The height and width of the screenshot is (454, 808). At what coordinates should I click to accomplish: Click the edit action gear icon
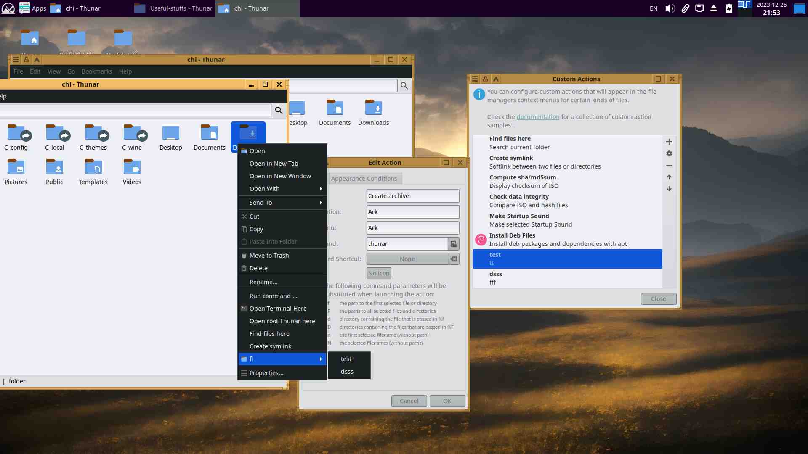coord(669,153)
